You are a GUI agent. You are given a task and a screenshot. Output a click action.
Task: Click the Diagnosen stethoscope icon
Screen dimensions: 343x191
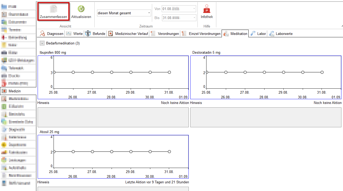tap(42, 34)
